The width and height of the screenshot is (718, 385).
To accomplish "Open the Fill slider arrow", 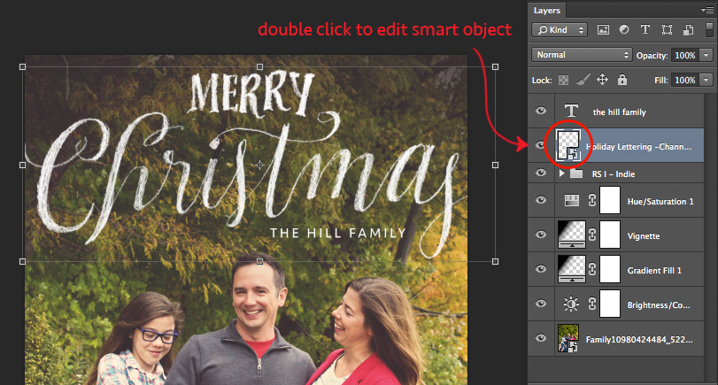I will pos(706,80).
